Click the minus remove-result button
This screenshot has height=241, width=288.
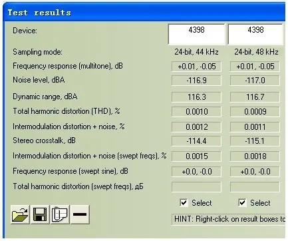pyautogui.click(x=80, y=214)
